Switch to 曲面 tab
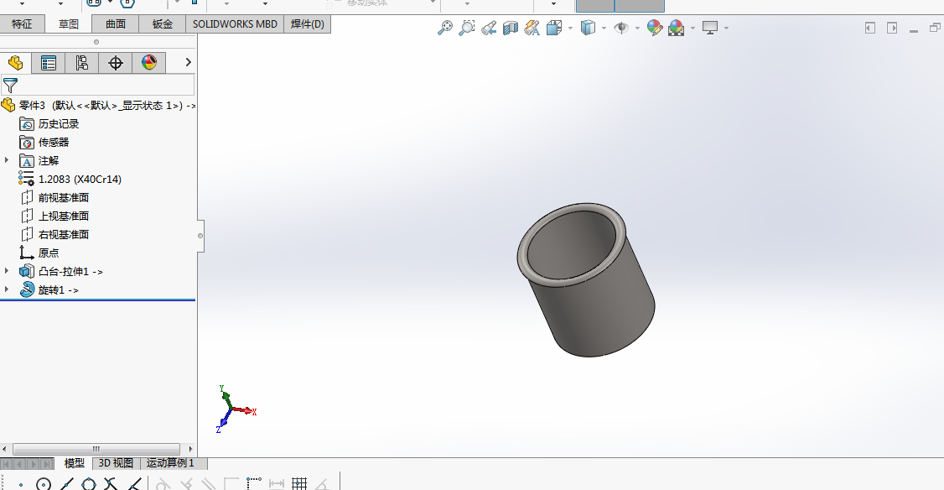 click(x=116, y=24)
